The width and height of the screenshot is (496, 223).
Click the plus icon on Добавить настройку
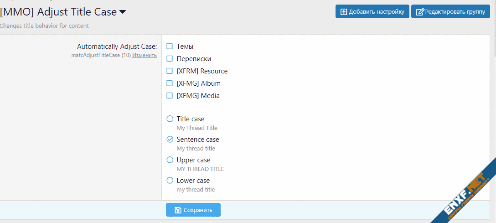[x=344, y=12]
